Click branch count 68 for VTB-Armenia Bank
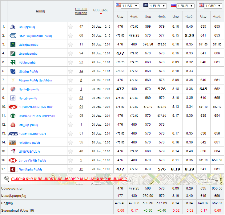Image resolution: width=225 pixels, height=215 pixels. pos(81,36)
